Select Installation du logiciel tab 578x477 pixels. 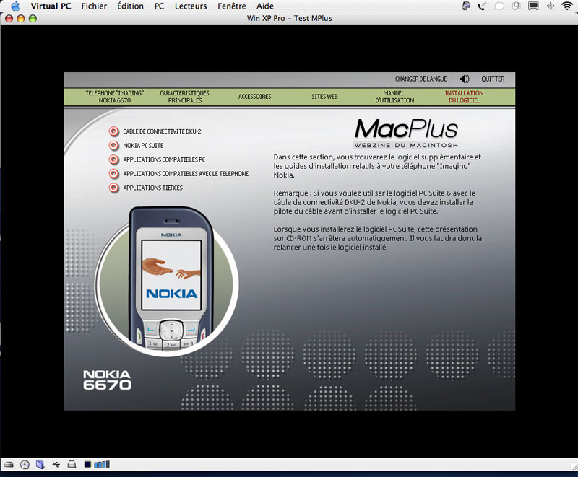[x=464, y=97]
